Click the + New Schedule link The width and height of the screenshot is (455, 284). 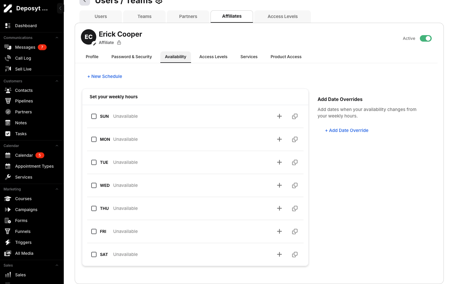105,76
